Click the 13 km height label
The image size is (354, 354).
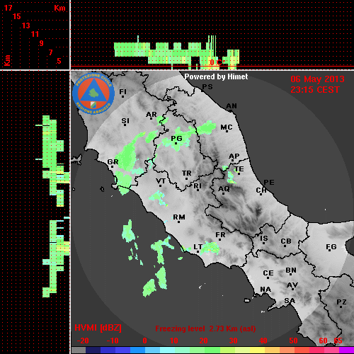click(x=26, y=25)
